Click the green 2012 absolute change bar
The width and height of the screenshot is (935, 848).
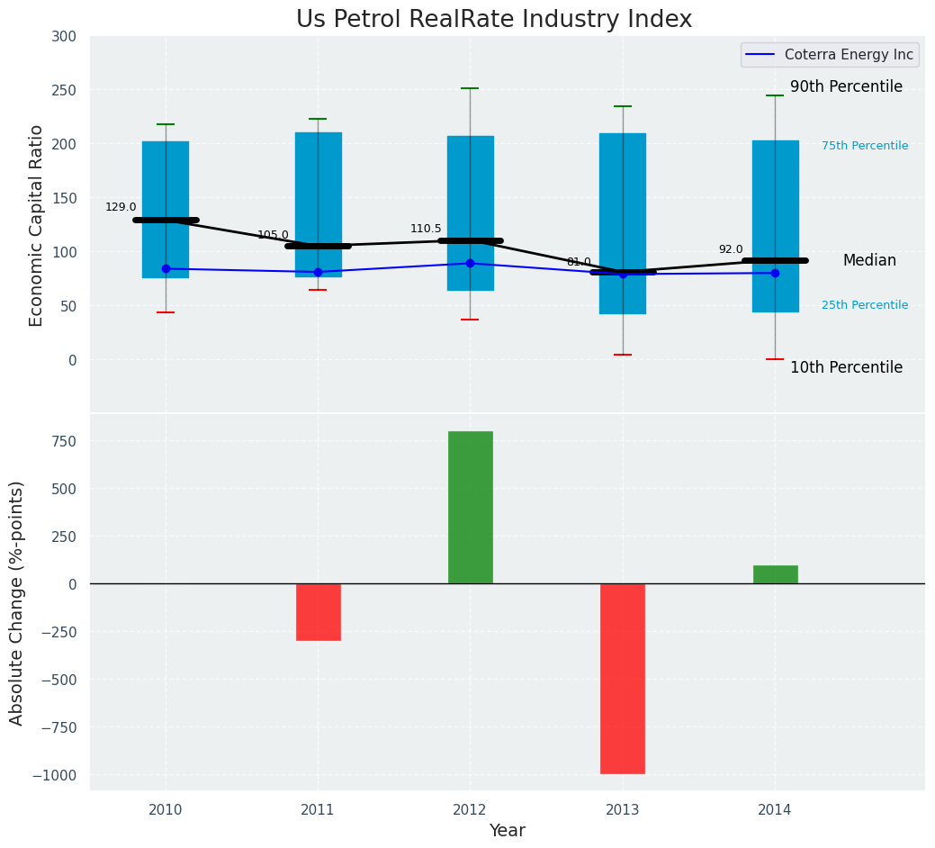click(470, 507)
